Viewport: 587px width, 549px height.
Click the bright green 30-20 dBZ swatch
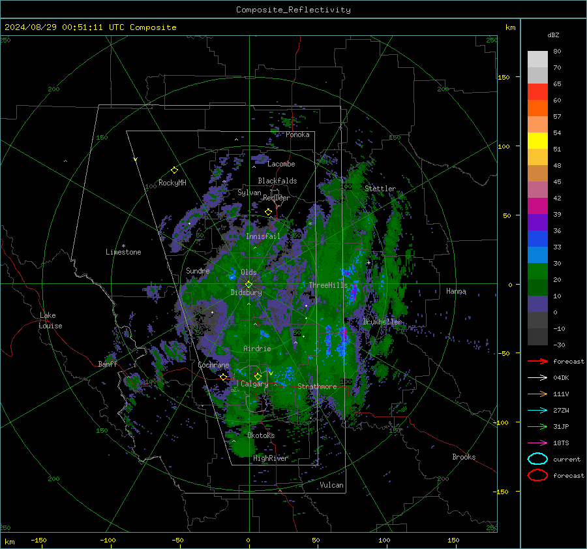coord(537,272)
